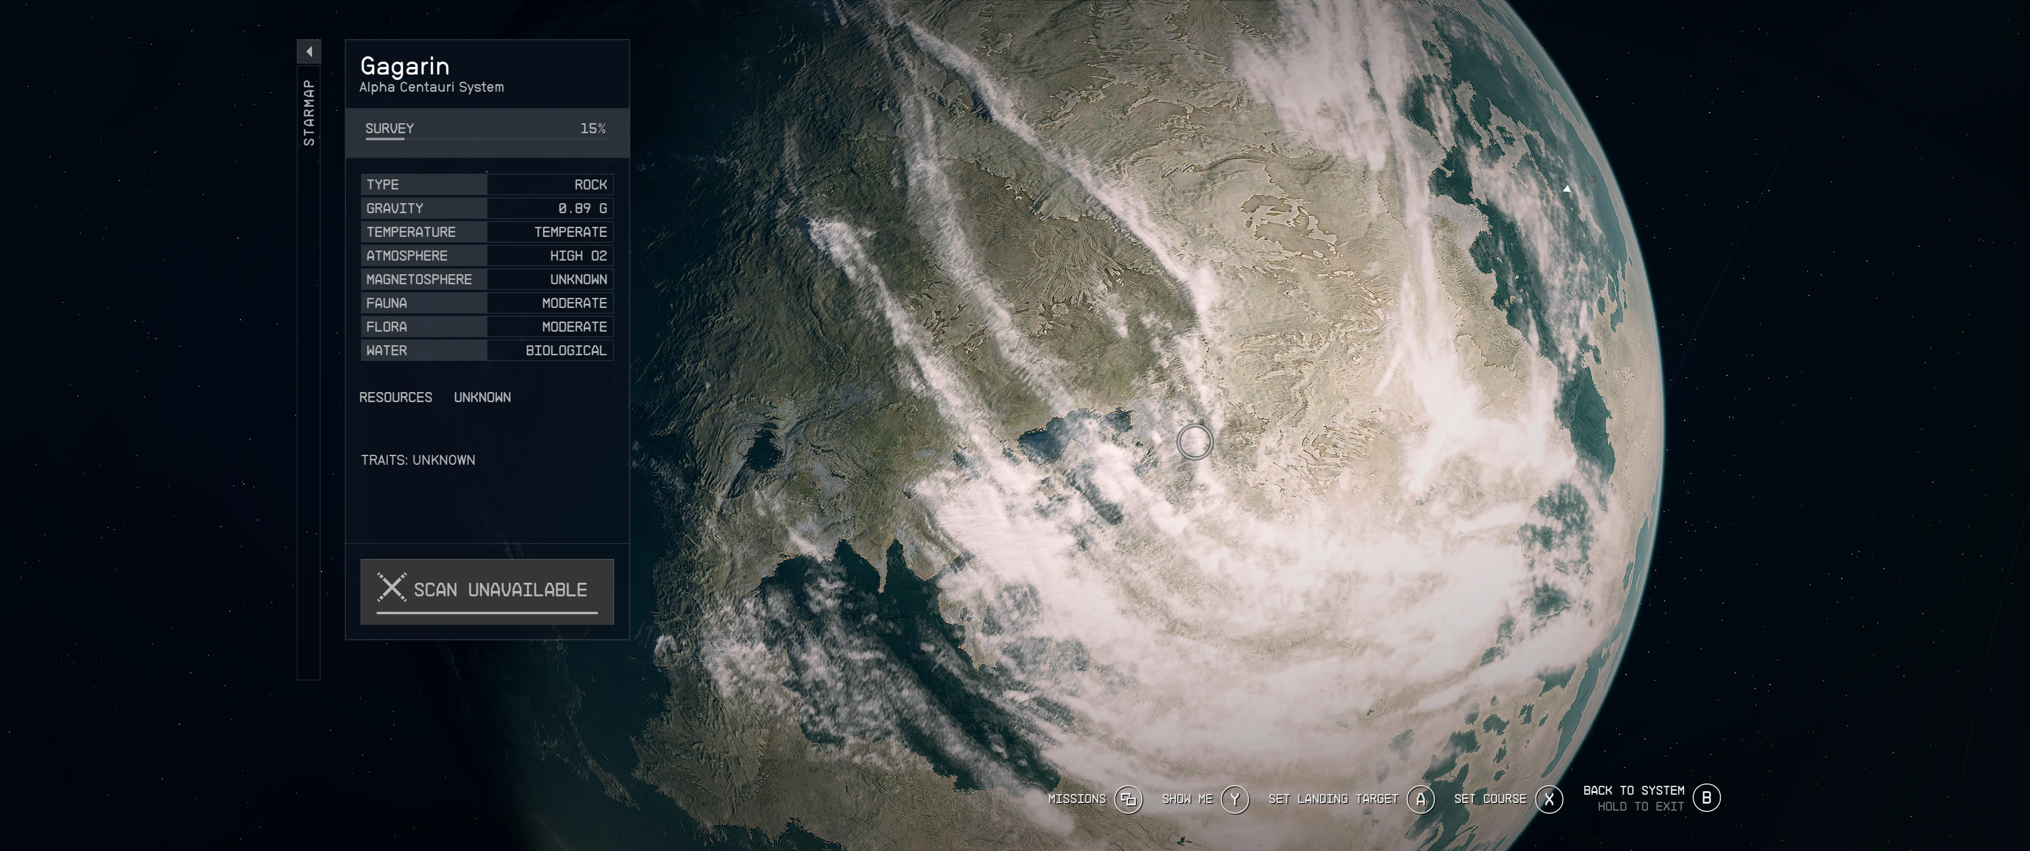Click the WATER row label

[387, 350]
